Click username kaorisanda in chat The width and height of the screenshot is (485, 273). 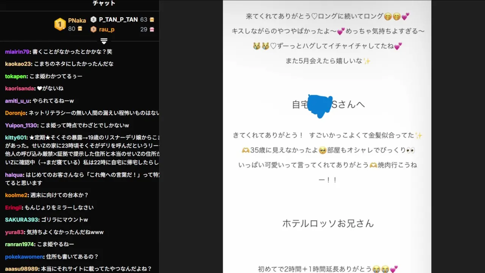click(x=20, y=88)
